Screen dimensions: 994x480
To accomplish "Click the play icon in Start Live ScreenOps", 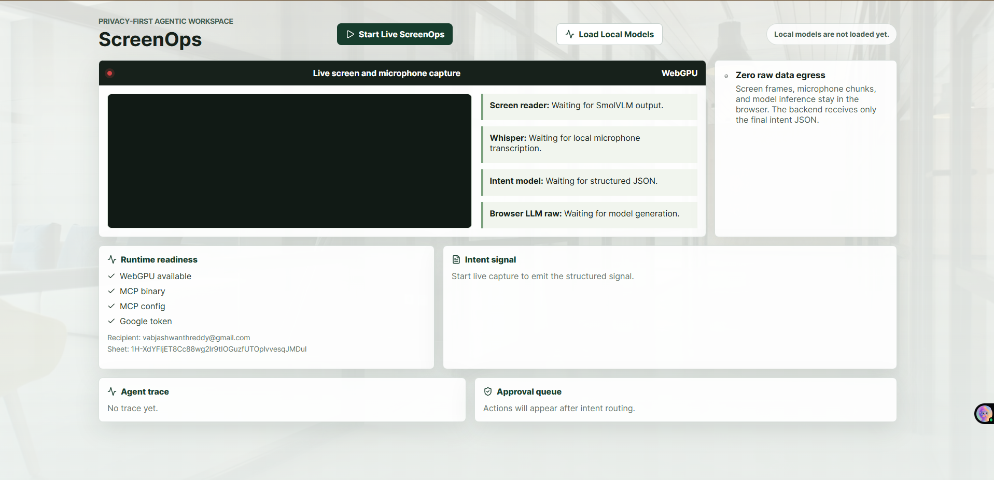I will 350,34.
